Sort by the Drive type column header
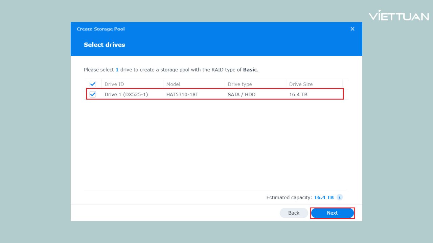Screen dimensions: 433x243 pos(240,84)
